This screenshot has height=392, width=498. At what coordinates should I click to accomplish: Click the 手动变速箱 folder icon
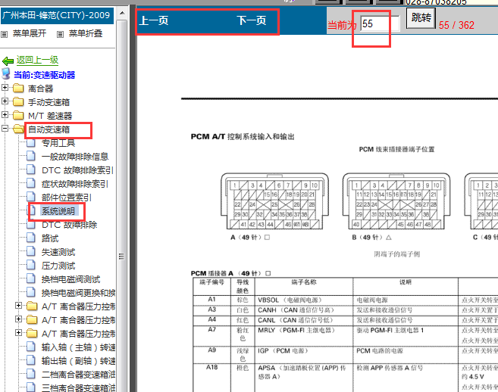pyautogui.click(x=18, y=102)
